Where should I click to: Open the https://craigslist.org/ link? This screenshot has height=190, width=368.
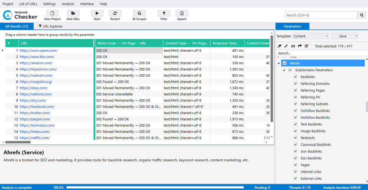pyautogui.click(x=36, y=82)
